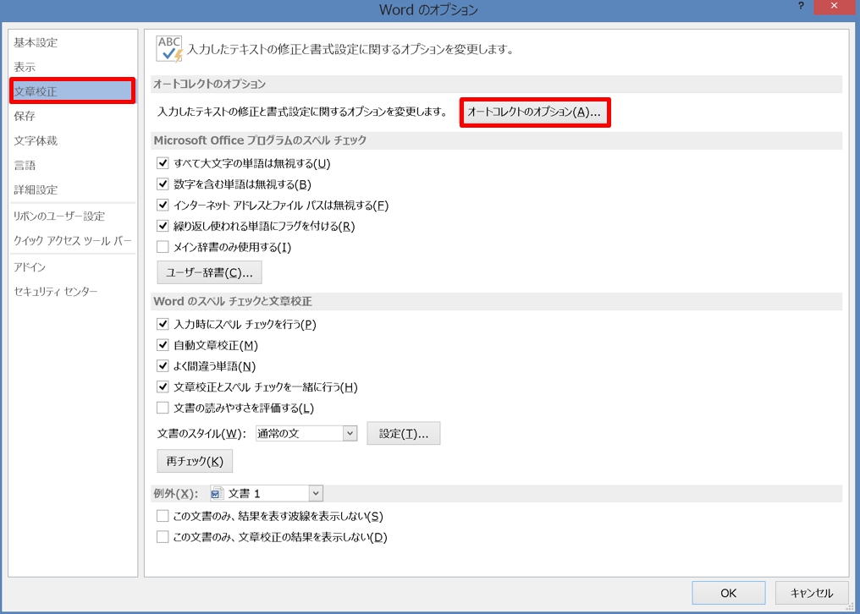Enable 文書の読みやすさを評価する checkbox
Viewport: 860px width, 614px height.
click(x=163, y=408)
